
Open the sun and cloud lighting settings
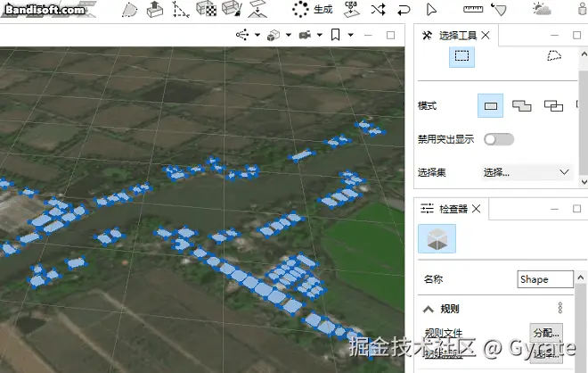[542, 10]
